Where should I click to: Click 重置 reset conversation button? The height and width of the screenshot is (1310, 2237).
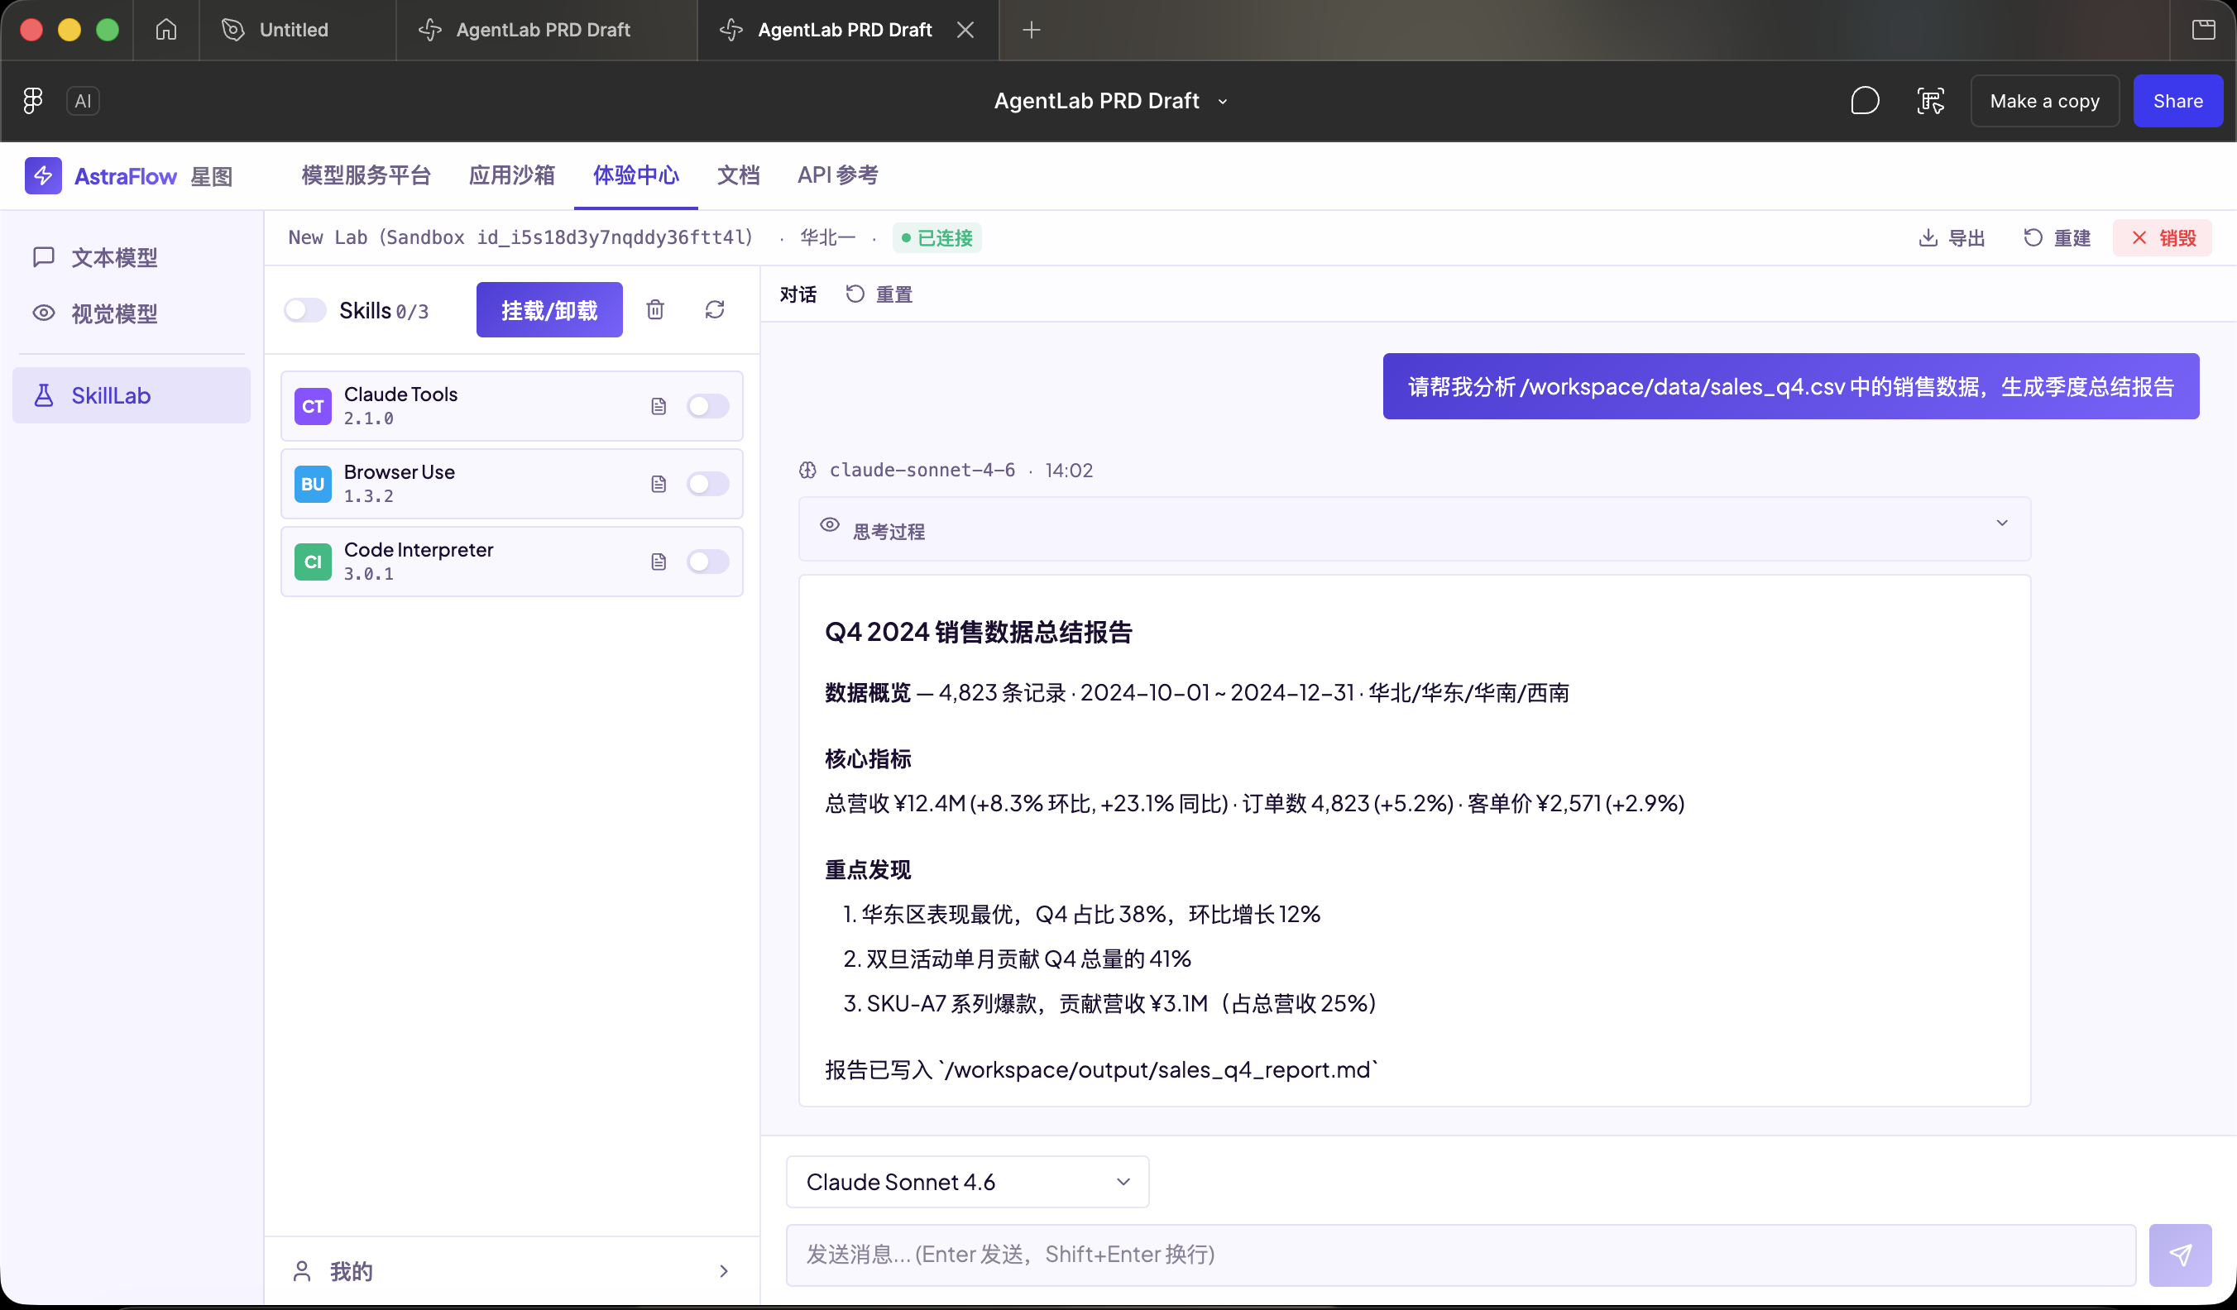point(879,294)
